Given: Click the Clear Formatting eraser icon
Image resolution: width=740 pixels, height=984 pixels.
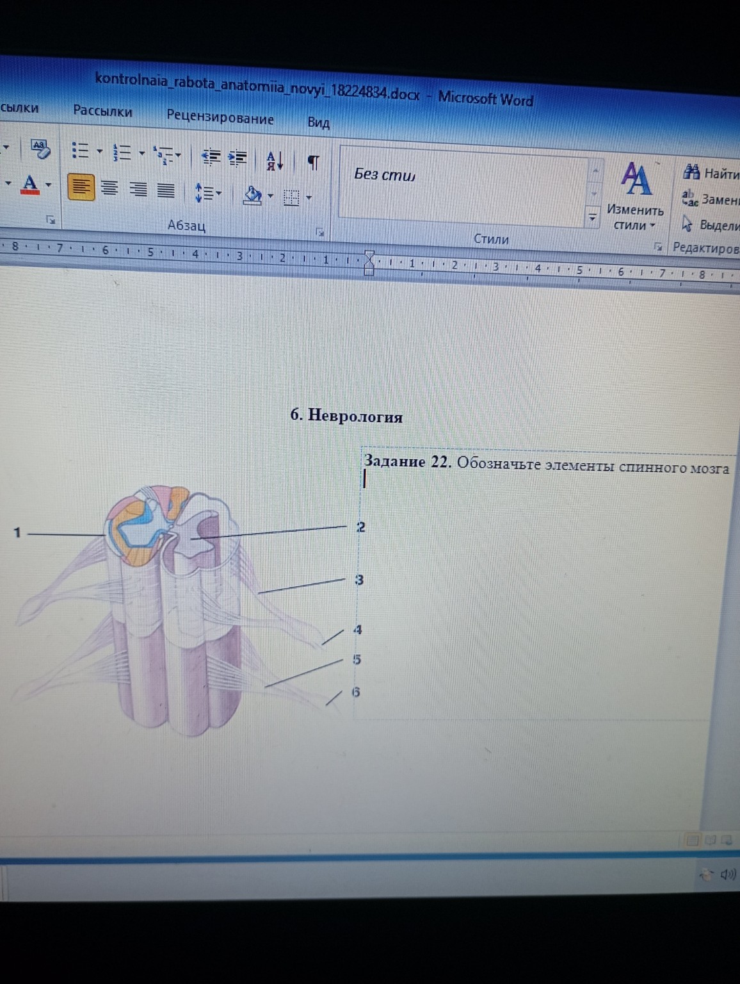Looking at the screenshot, I should (40, 149).
